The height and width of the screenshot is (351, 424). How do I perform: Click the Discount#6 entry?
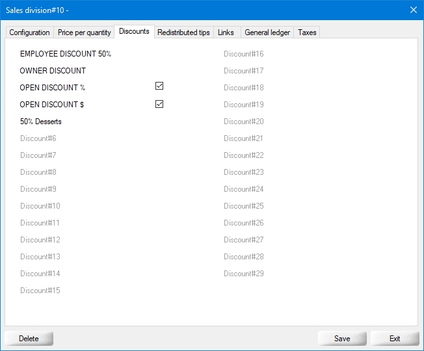point(38,138)
